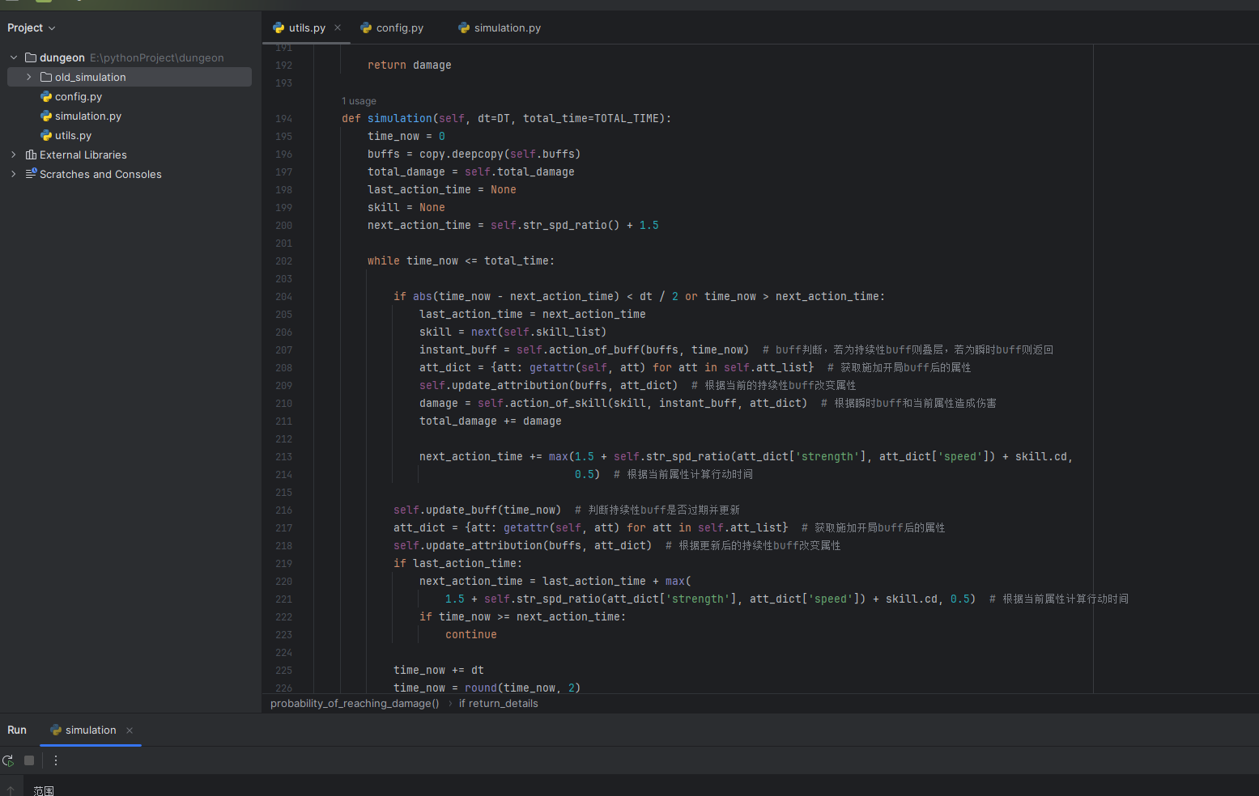Image resolution: width=1259 pixels, height=796 pixels.
Task: Click the '范围' console output text
Action: 44,790
